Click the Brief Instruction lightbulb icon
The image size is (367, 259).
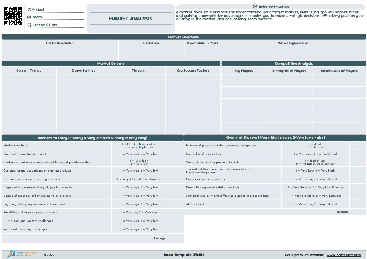click(255, 7)
